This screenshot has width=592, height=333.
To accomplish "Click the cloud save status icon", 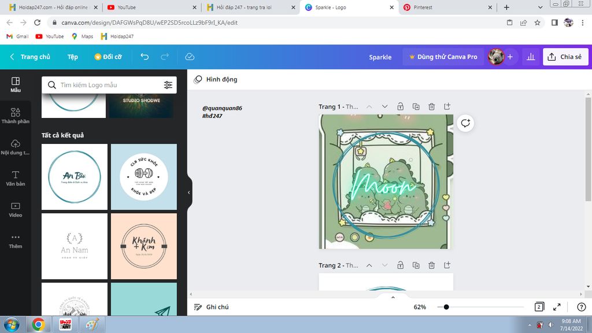I will click(x=190, y=57).
